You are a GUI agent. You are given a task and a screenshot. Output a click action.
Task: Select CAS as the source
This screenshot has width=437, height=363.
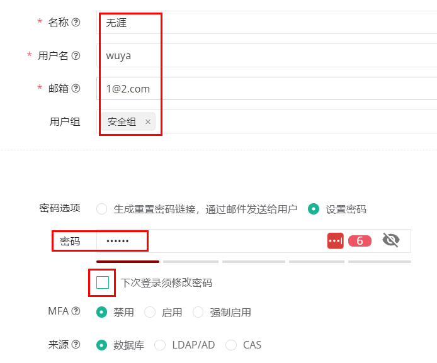coord(231,345)
